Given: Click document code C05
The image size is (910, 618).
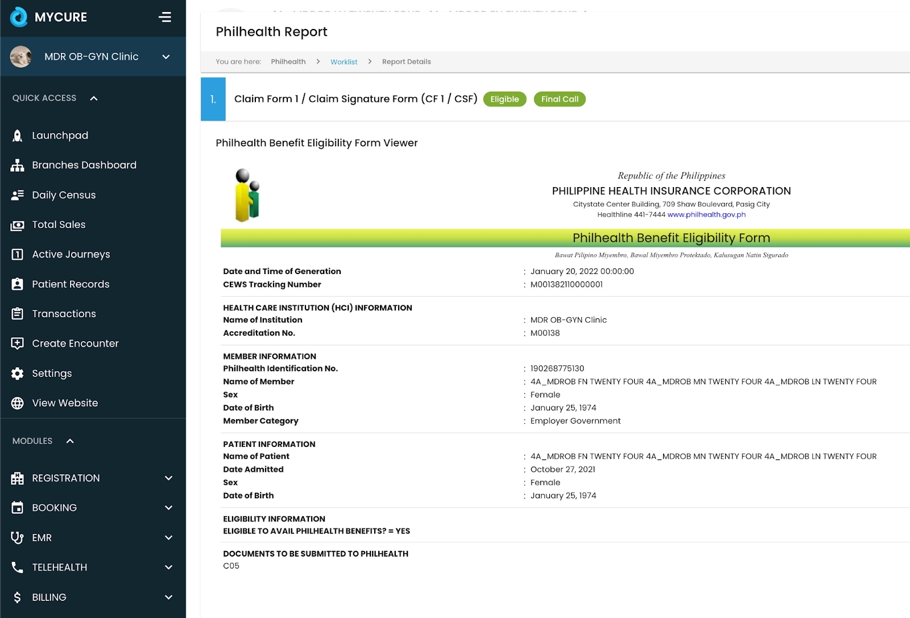Looking at the screenshot, I should click(231, 566).
